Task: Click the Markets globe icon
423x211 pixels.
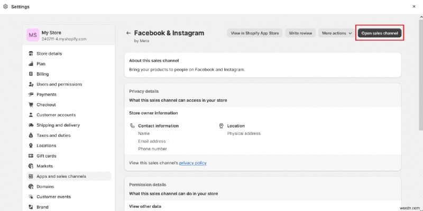Action: (31, 166)
